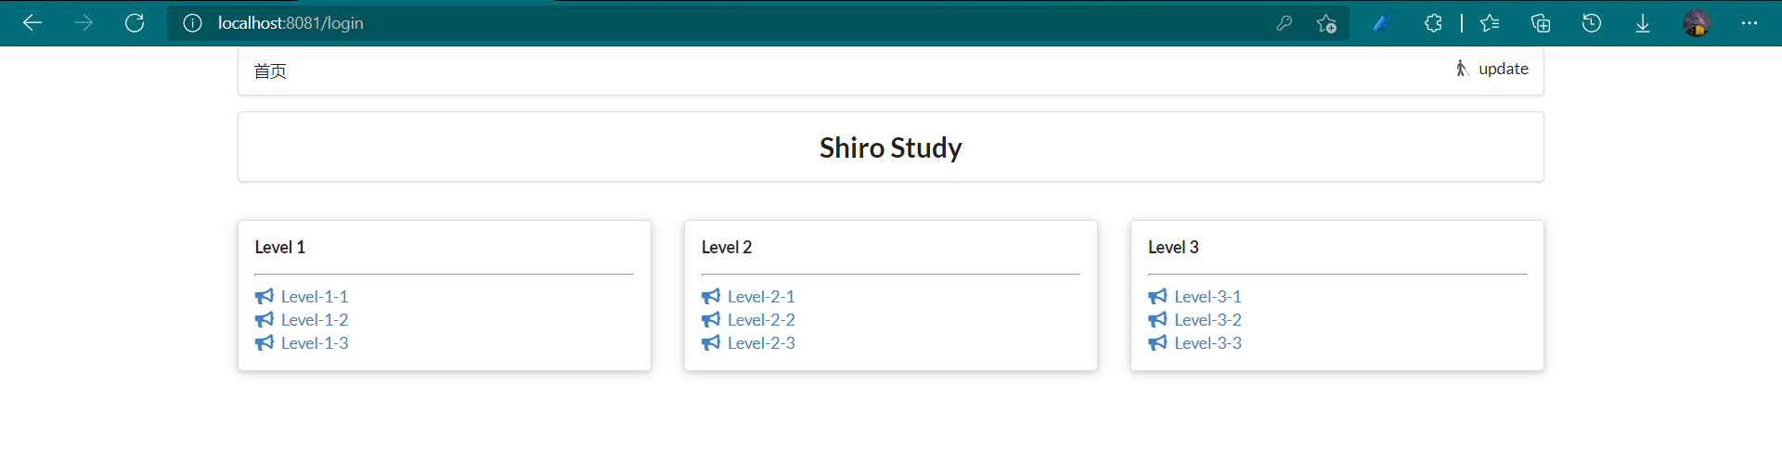
Task: Open the Favorites list icon
Action: [1490, 23]
